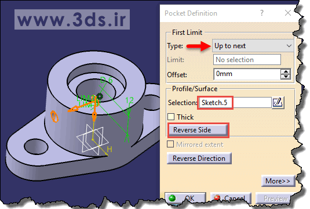310x209 pixels.
Task: Open the Type dropdown showing Up to next
Action: pos(253,46)
